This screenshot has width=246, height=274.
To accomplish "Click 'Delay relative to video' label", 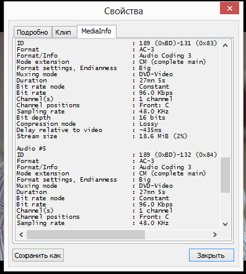I will coord(59,130).
